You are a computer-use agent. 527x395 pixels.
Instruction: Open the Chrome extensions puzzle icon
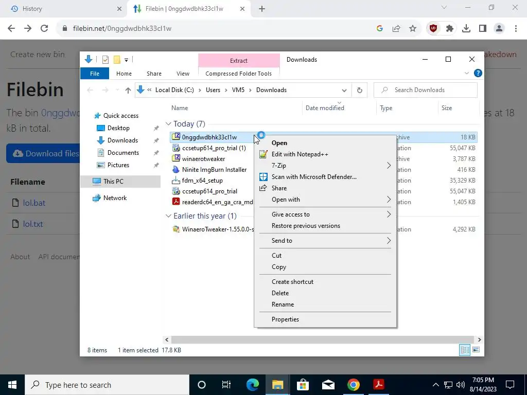click(450, 29)
